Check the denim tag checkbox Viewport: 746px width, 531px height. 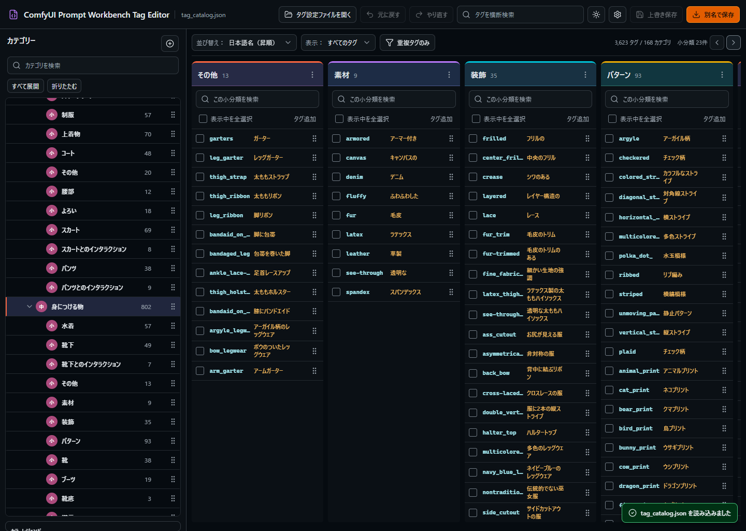tap(336, 177)
